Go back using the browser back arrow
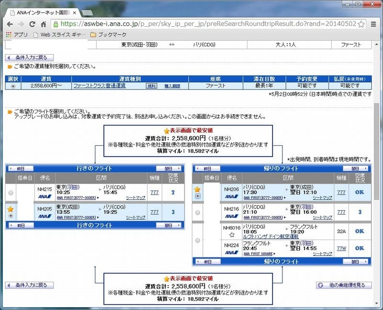383x310 pixels. point(10,24)
